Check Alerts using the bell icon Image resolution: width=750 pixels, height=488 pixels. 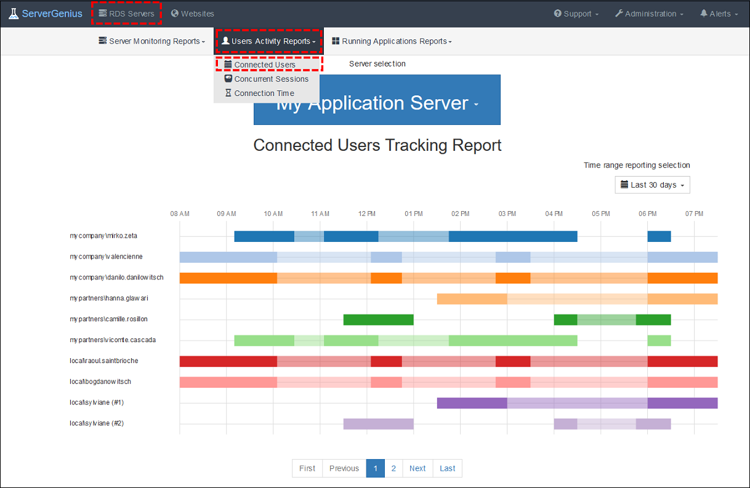click(705, 13)
